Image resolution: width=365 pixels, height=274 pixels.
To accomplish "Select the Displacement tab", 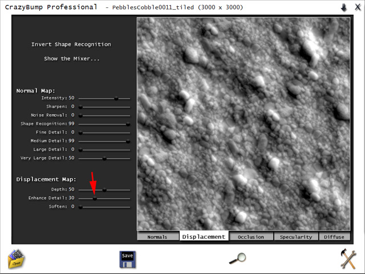I will point(204,236).
